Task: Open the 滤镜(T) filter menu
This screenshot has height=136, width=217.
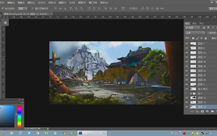Action: [x=62, y=3]
